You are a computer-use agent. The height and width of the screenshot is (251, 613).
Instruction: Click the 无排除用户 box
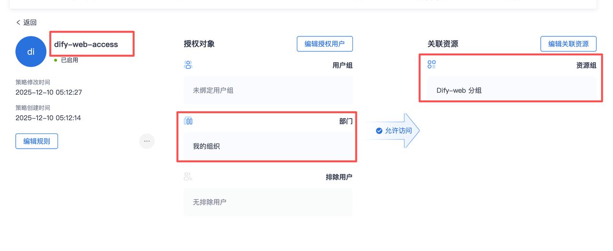[268, 202]
